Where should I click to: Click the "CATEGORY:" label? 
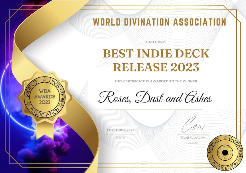[x=156, y=42]
